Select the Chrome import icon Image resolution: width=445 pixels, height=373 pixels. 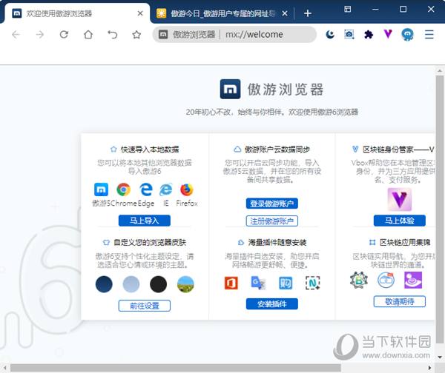point(123,189)
